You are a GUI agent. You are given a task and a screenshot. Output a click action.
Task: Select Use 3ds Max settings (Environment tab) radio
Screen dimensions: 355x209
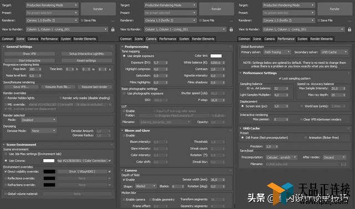pos(6,154)
